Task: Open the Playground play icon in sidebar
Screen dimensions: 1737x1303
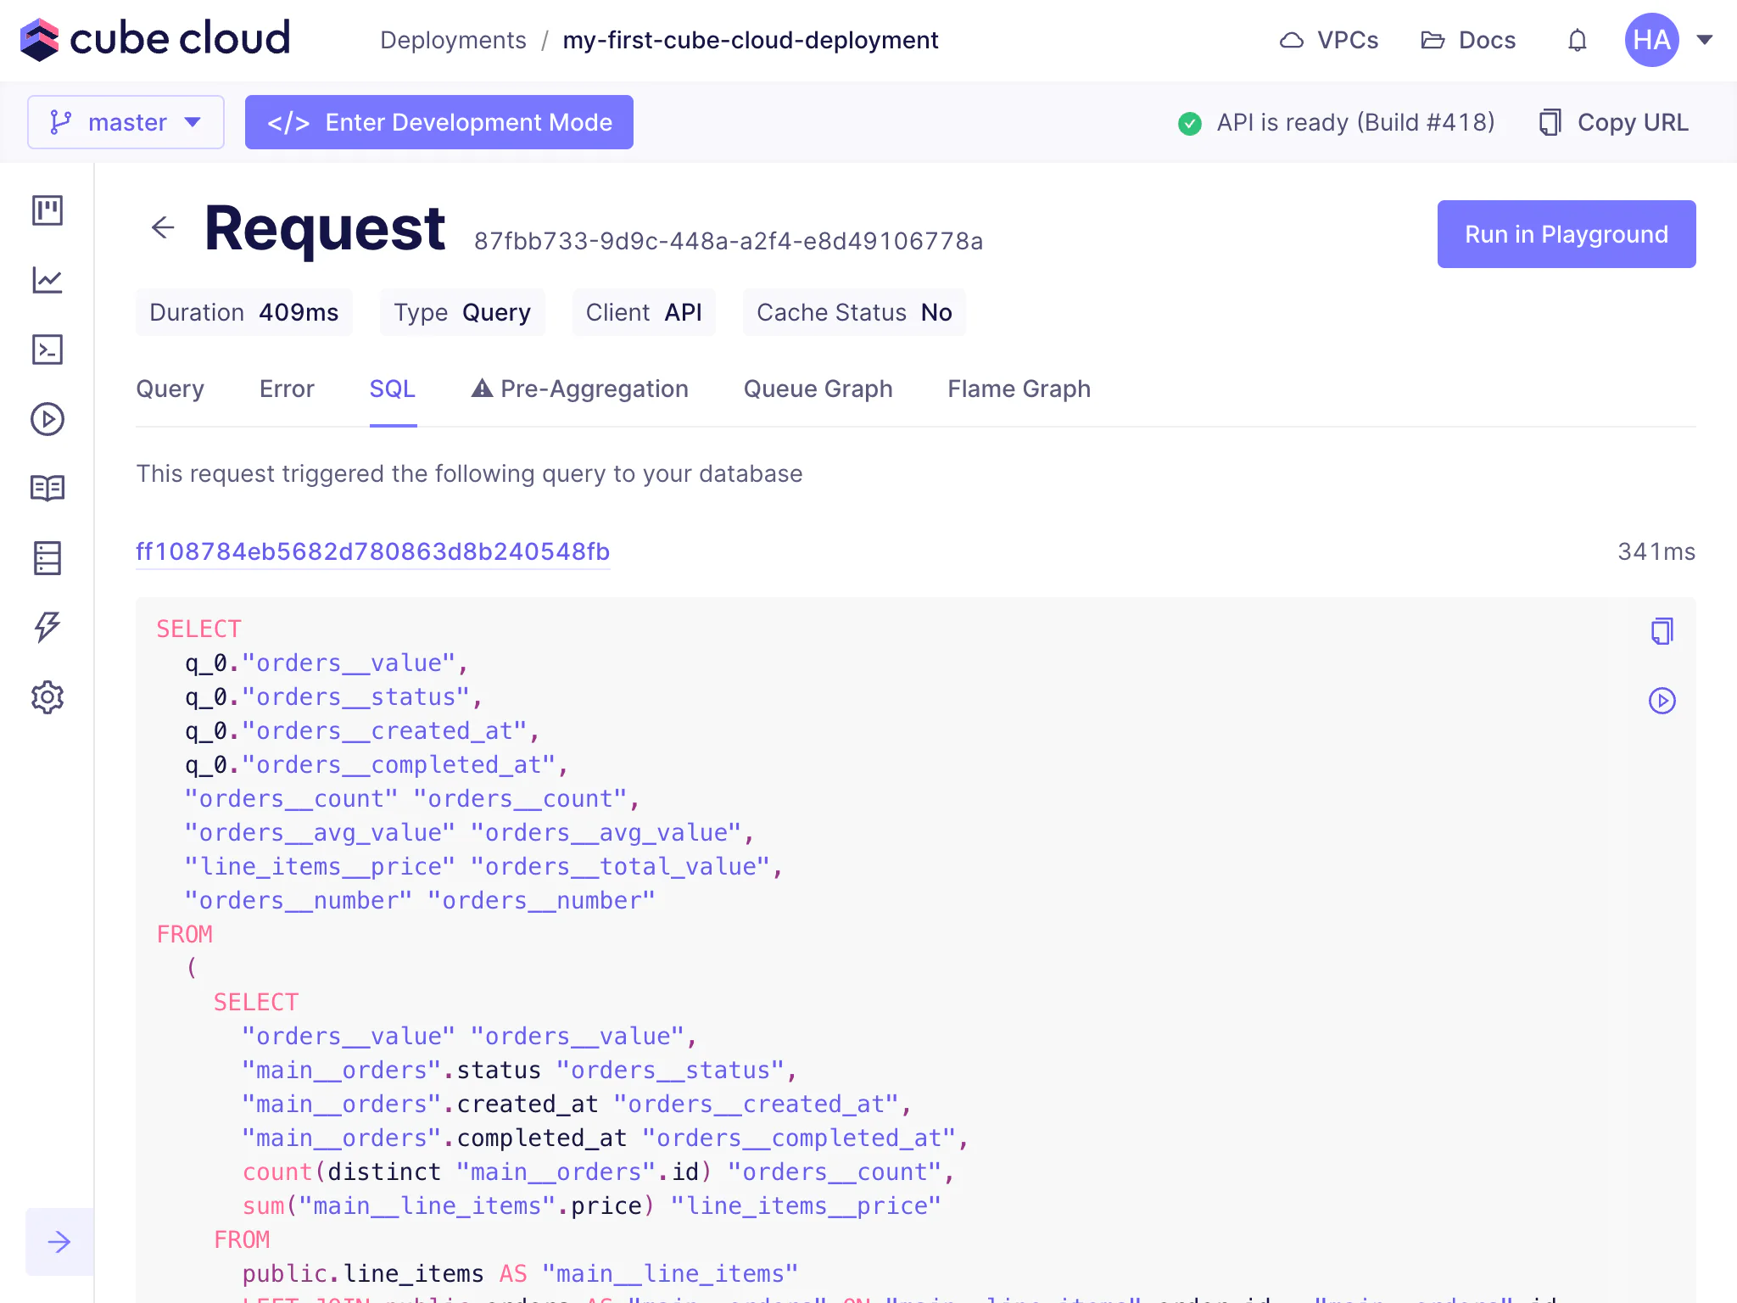Action: [47, 419]
